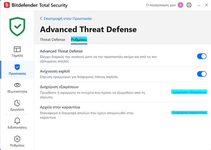Open the Settings (Ρυθμίσεις) gear icon in sidebar

click(x=17, y=139)
